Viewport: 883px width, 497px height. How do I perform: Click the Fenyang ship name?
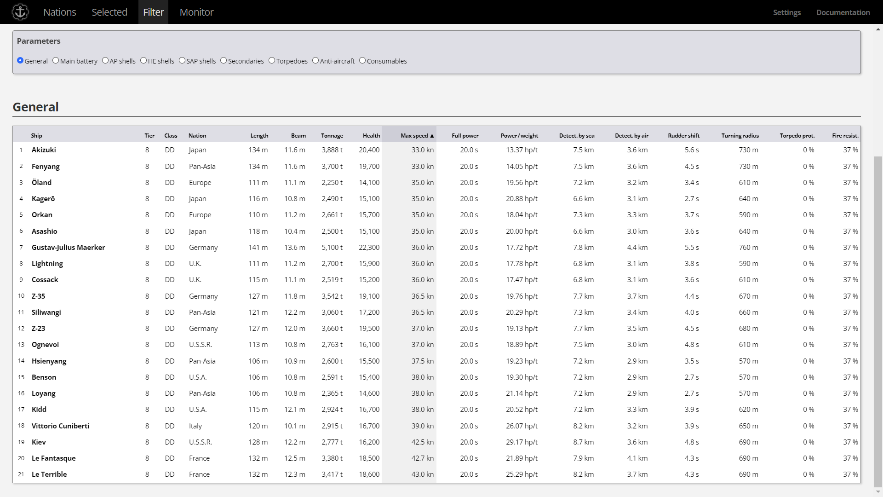point(46,166)
